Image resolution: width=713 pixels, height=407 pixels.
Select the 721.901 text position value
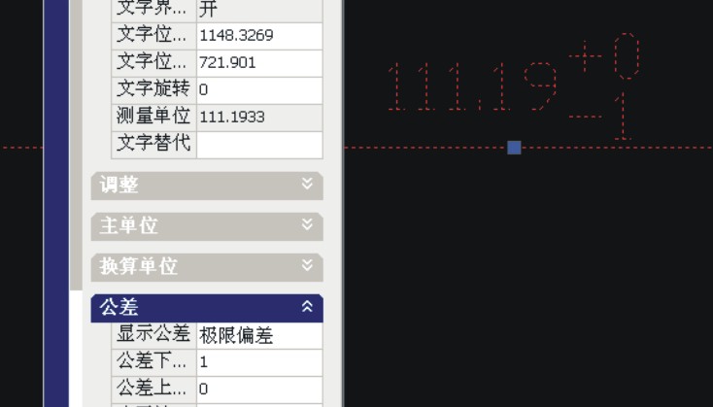[259, 63]
